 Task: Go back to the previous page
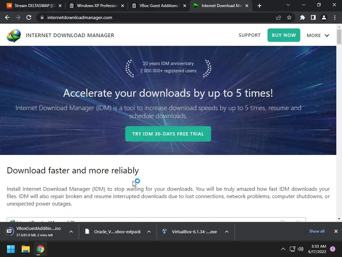coord(7,17)
